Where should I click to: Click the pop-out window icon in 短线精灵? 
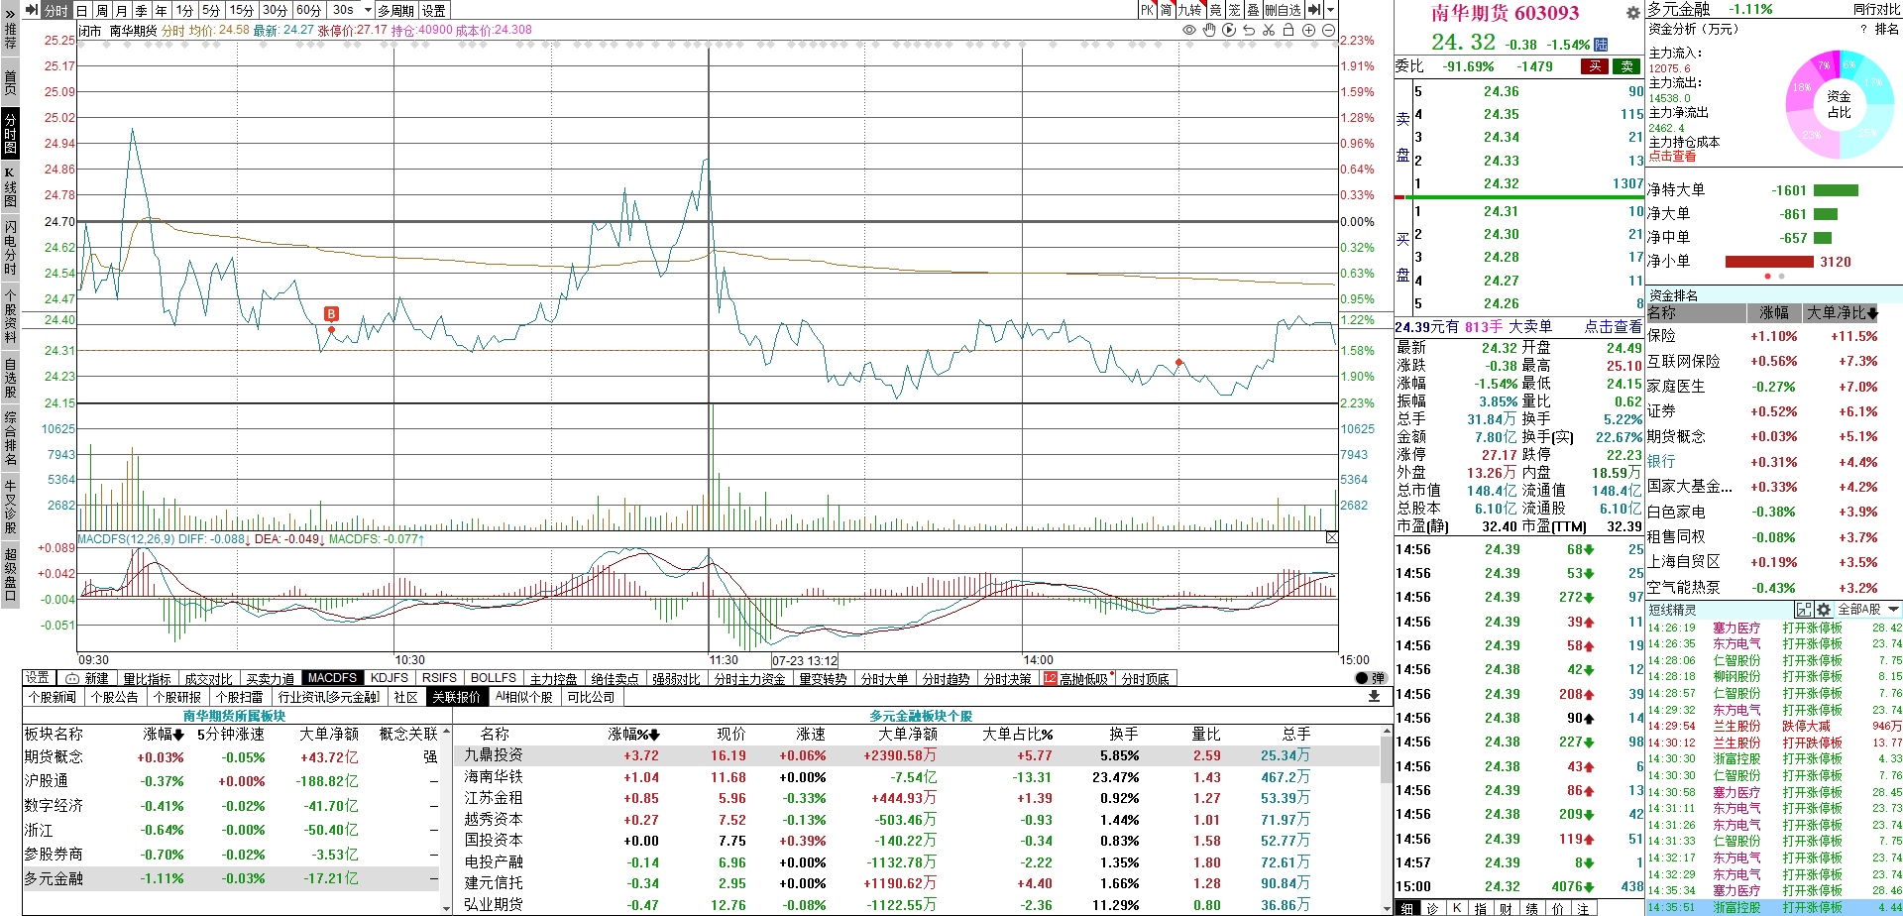pos(1804,610)
